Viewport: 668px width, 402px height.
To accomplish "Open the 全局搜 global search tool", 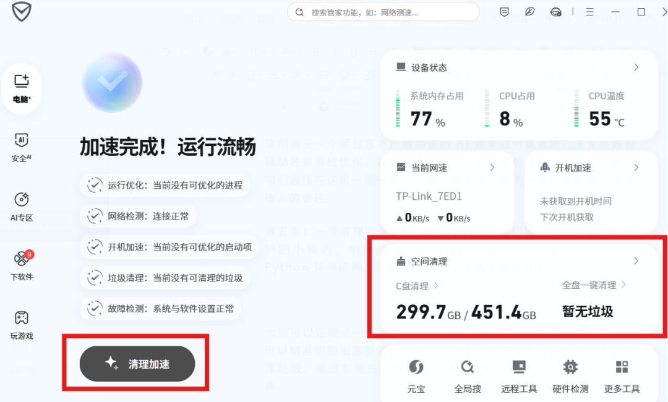I will coord(468,374).
